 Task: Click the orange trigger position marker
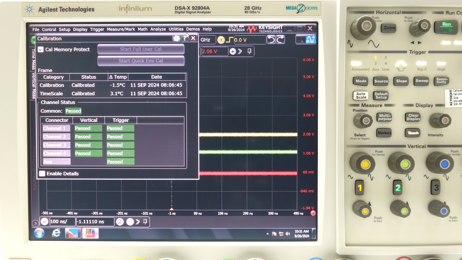(172, 209)
